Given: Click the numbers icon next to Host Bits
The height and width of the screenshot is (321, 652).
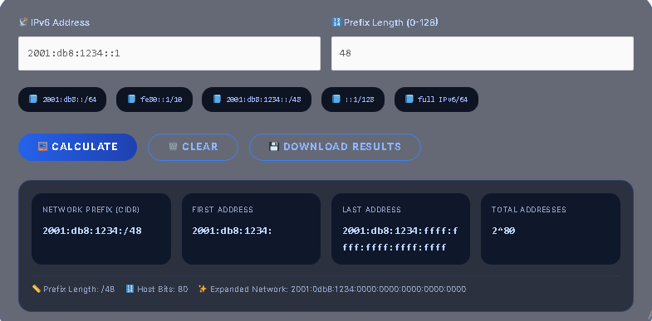Looking at the screenshot, I should (130, 289).
